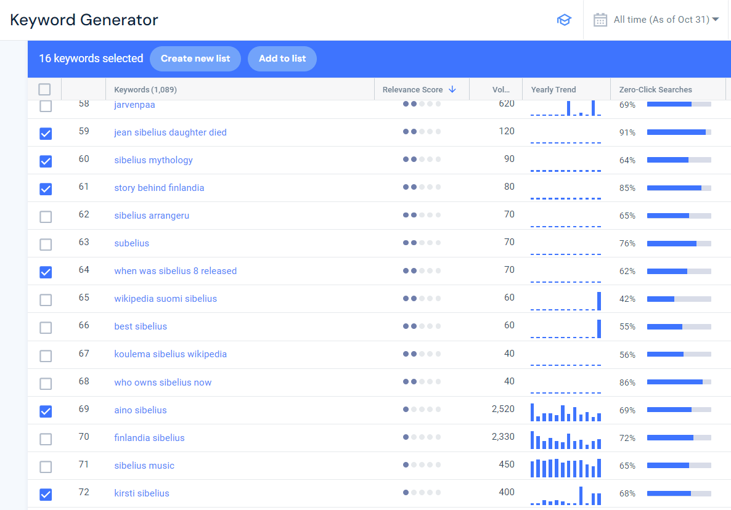Check the sibelius arrangeru checkbox

45,216
